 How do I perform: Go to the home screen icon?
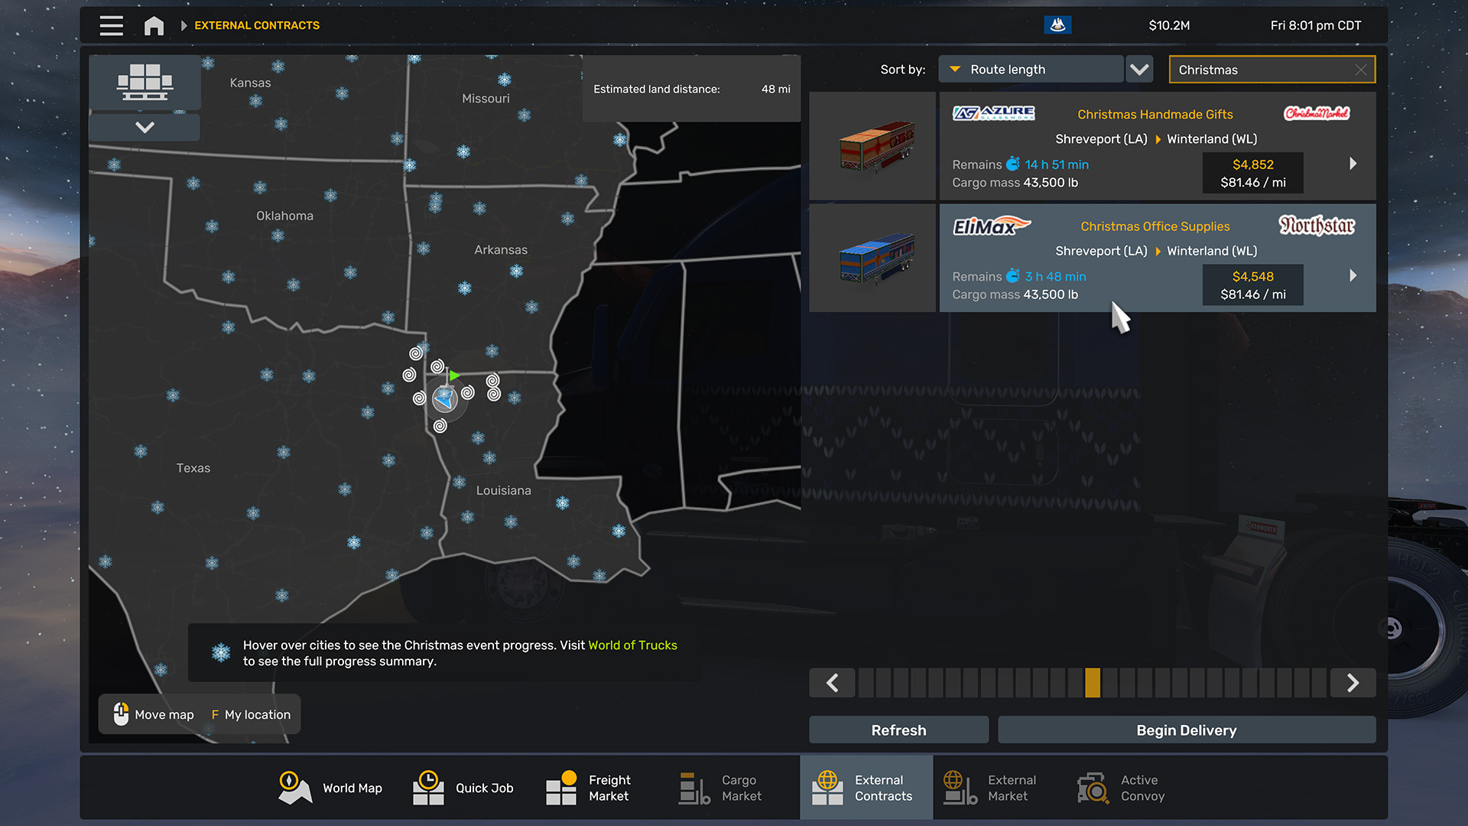coord(154,25)
